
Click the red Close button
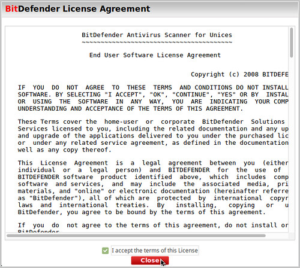pyautogui.click(x=150, y=260)
